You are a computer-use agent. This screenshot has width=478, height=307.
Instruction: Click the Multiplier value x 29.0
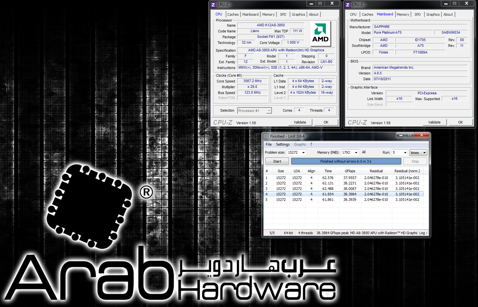(x=252, y=87)
